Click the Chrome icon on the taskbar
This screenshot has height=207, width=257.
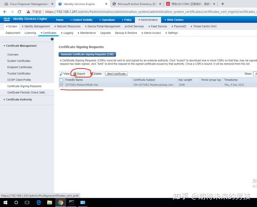pos(61,203)
